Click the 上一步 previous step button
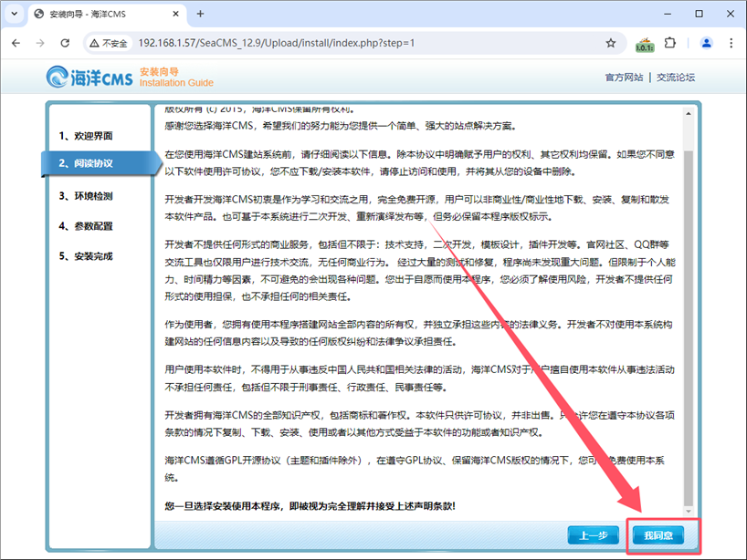The width and height of the screenshot is (747, 560). 594,534
